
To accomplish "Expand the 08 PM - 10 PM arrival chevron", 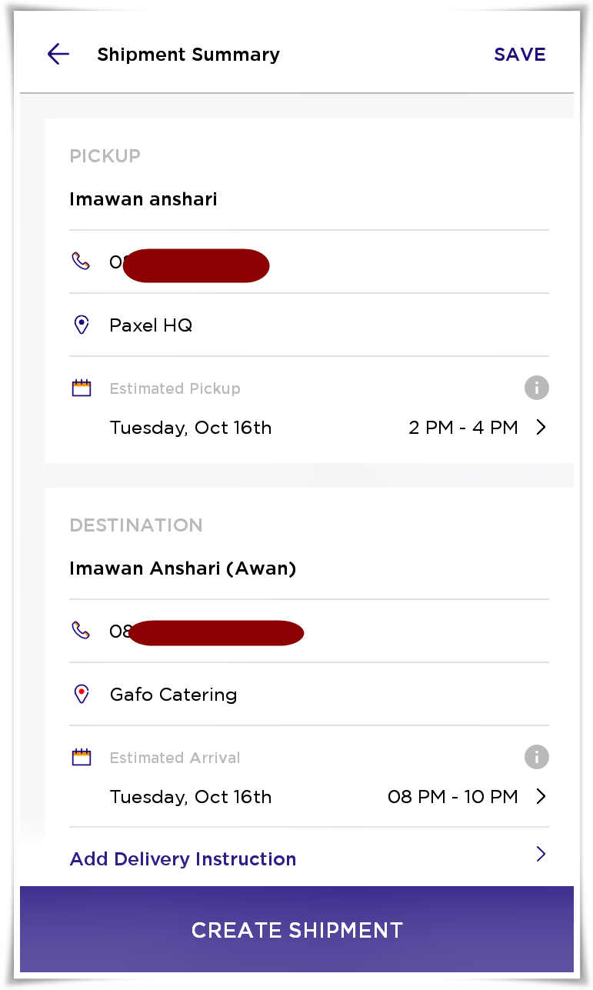I will [541, 797].
